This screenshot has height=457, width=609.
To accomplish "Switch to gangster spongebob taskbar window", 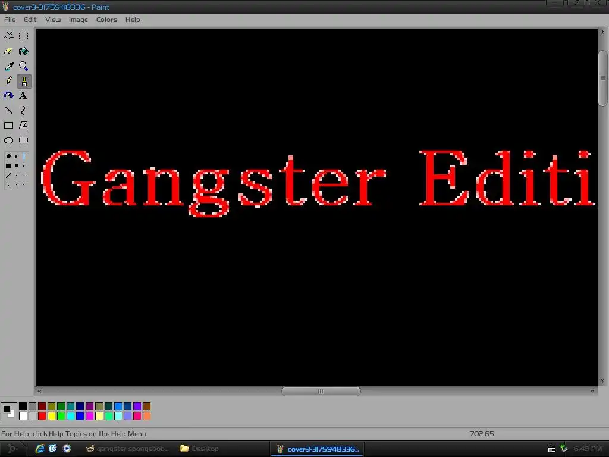I will coord(127,449).
